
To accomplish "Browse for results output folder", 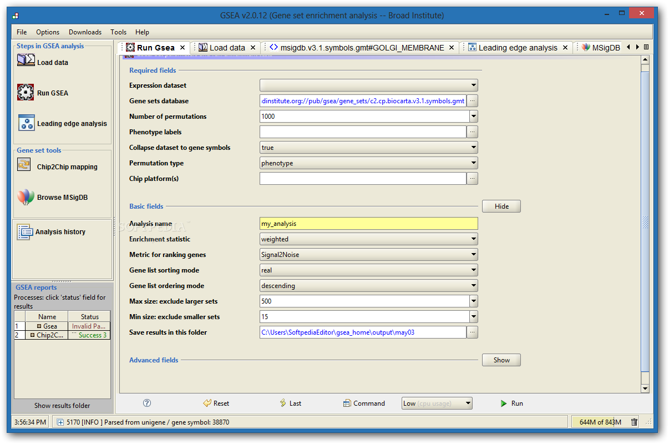I will click(x=472, y=332).
